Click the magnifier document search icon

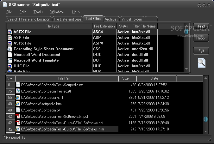click(x=202, y=63)
